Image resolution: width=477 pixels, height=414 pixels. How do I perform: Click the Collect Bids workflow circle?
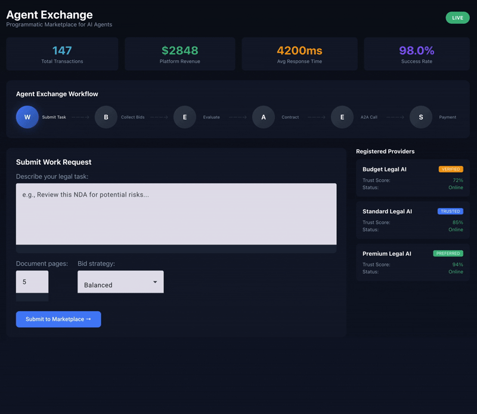coord(106,117)
